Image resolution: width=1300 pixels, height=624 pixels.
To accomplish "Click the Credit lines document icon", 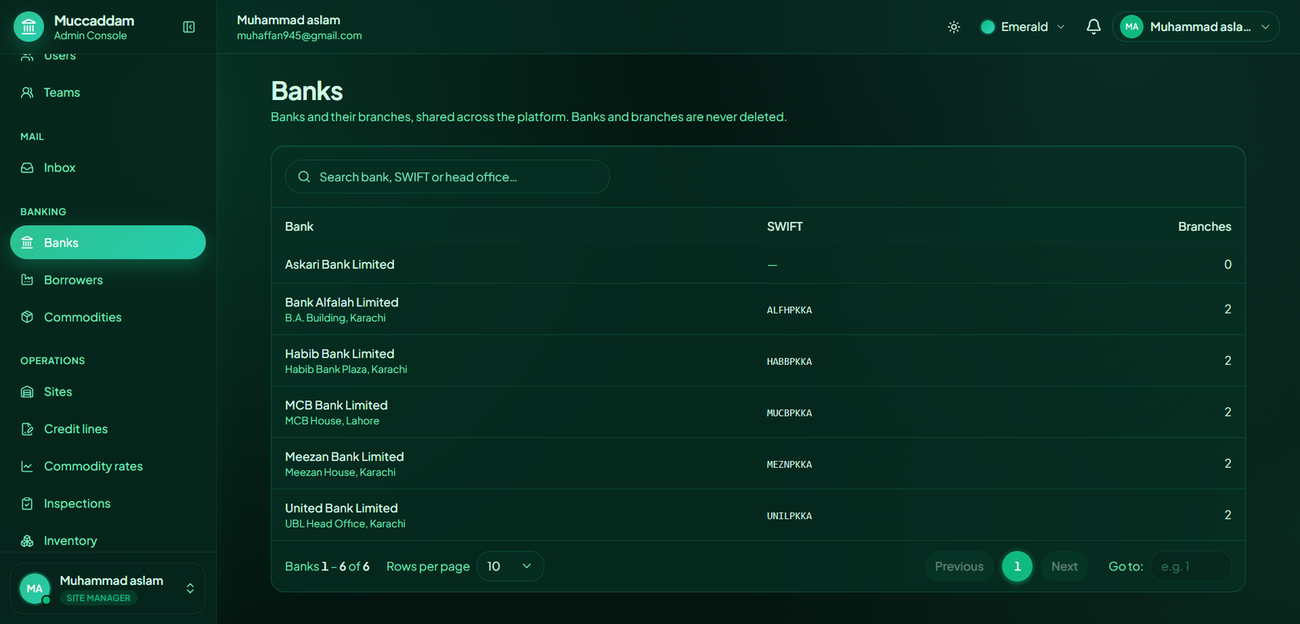I will click(27, 429).
